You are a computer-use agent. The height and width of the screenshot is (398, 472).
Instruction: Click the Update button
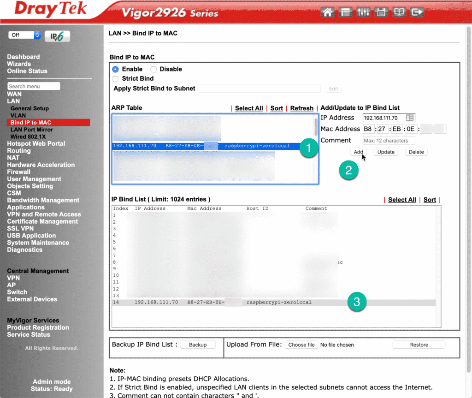pos(386,152)
